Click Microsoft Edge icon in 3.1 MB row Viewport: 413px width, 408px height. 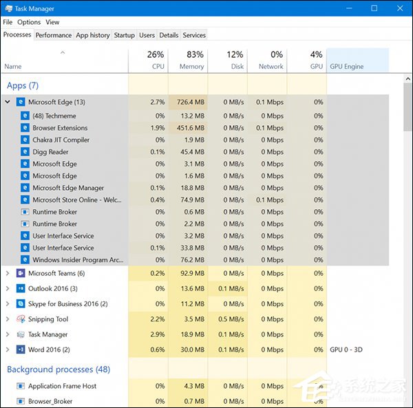(25, 164)
